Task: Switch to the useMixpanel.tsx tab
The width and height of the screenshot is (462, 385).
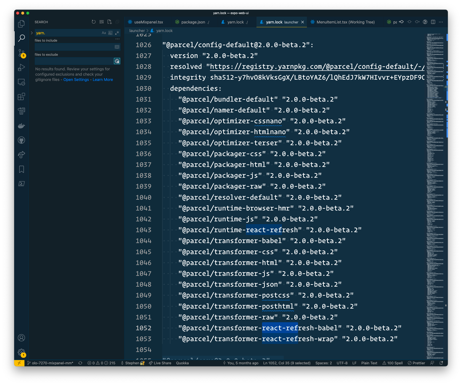Action: click(148, 22)
